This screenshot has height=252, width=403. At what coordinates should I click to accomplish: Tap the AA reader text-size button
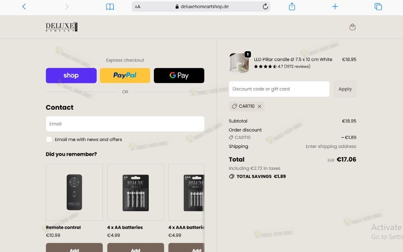pyautogui.click(x=137, y=7)
